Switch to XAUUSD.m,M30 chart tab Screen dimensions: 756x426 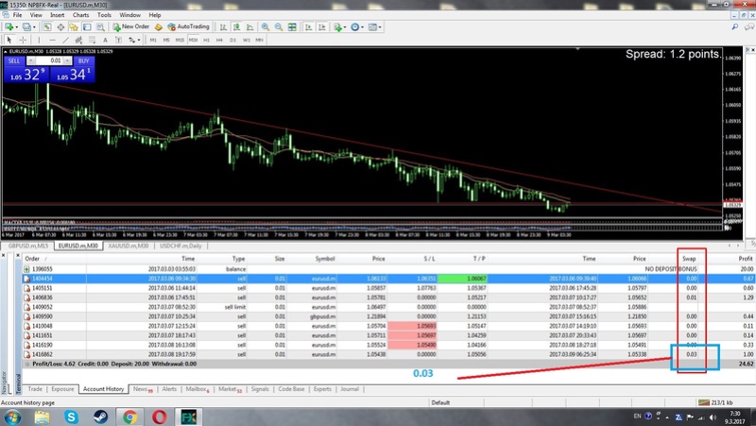pyautogui.click(x=129, y=246)
